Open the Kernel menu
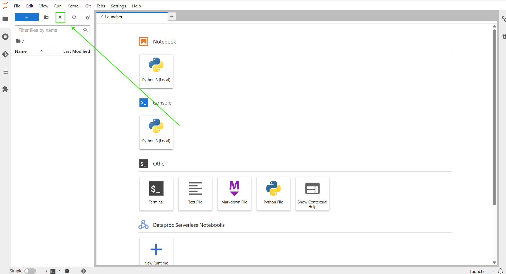This screenshot has height=274, width=506. coord(73,6)
